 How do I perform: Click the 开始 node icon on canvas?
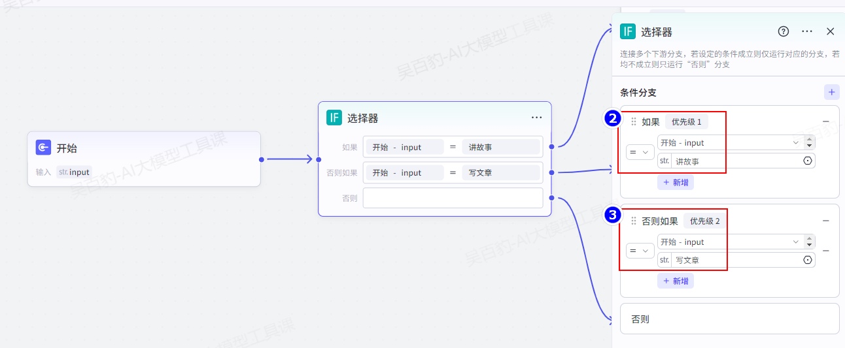[x=44, y=148]
